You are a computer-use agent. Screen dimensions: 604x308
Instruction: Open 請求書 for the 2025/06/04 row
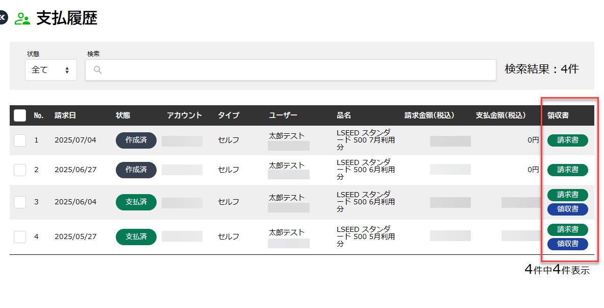click(x=567, y=195)
